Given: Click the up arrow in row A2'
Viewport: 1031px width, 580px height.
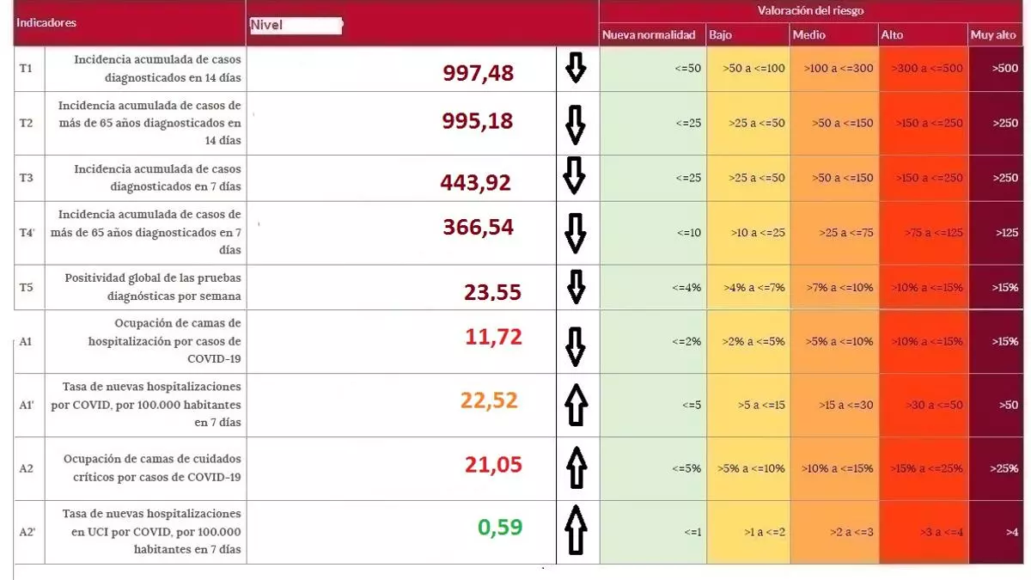Looking at the screenshot, I should coord(576,530).
